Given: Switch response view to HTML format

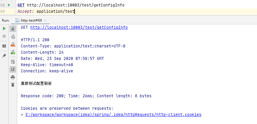Looking at the screenshot, I should pos(13,52).
